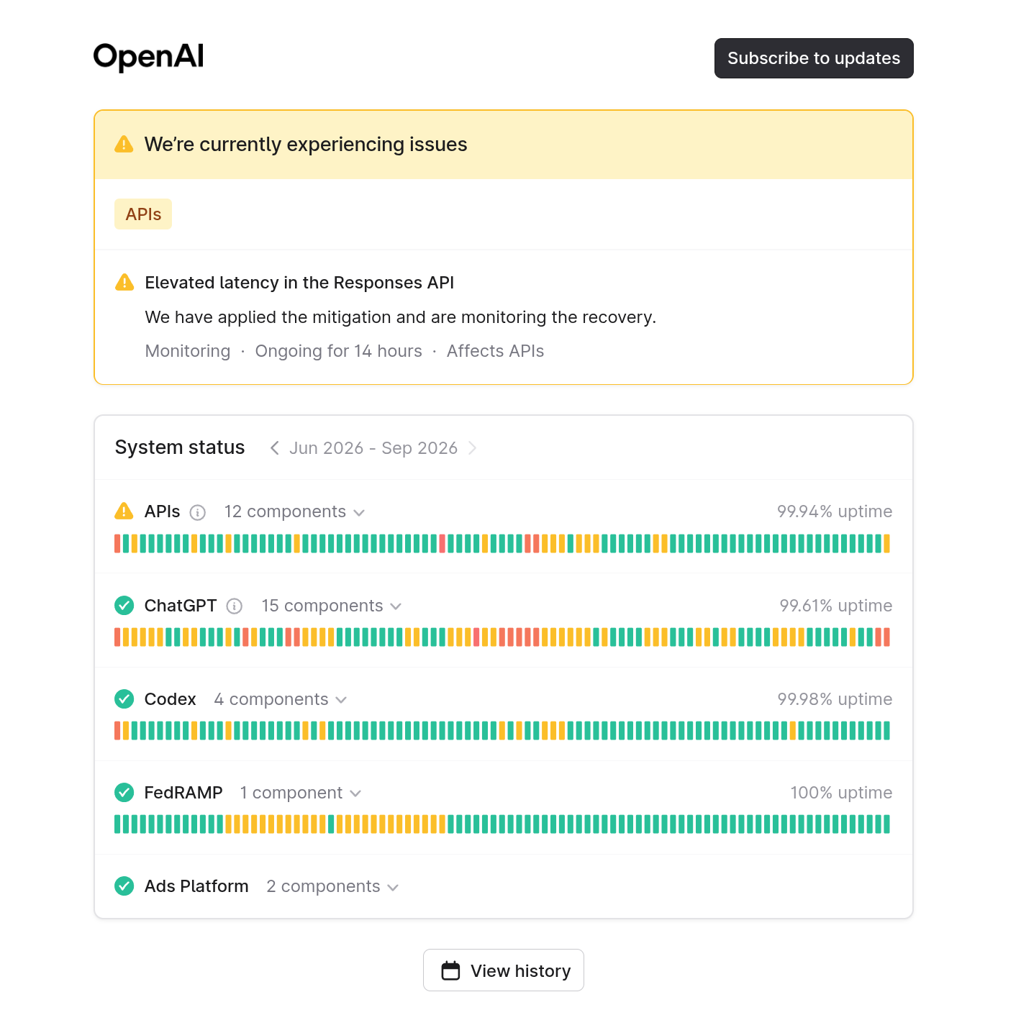Go to previous date range with left chevron

pyautogui.click(x=274, y=448)
